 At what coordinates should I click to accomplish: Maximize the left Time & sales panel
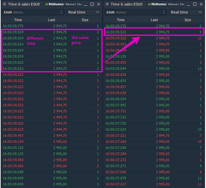92,4
